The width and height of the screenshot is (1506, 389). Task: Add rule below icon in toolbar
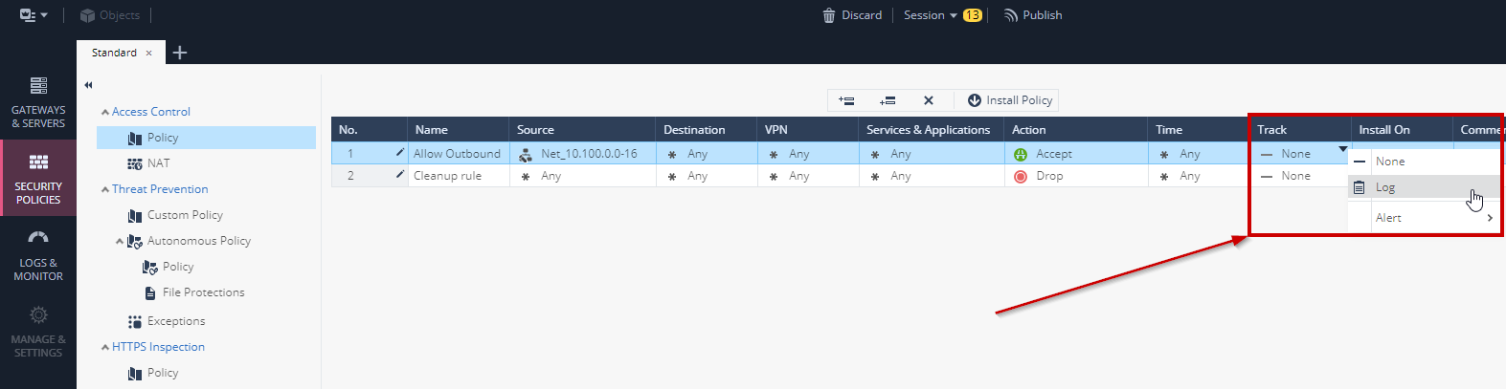888,100
